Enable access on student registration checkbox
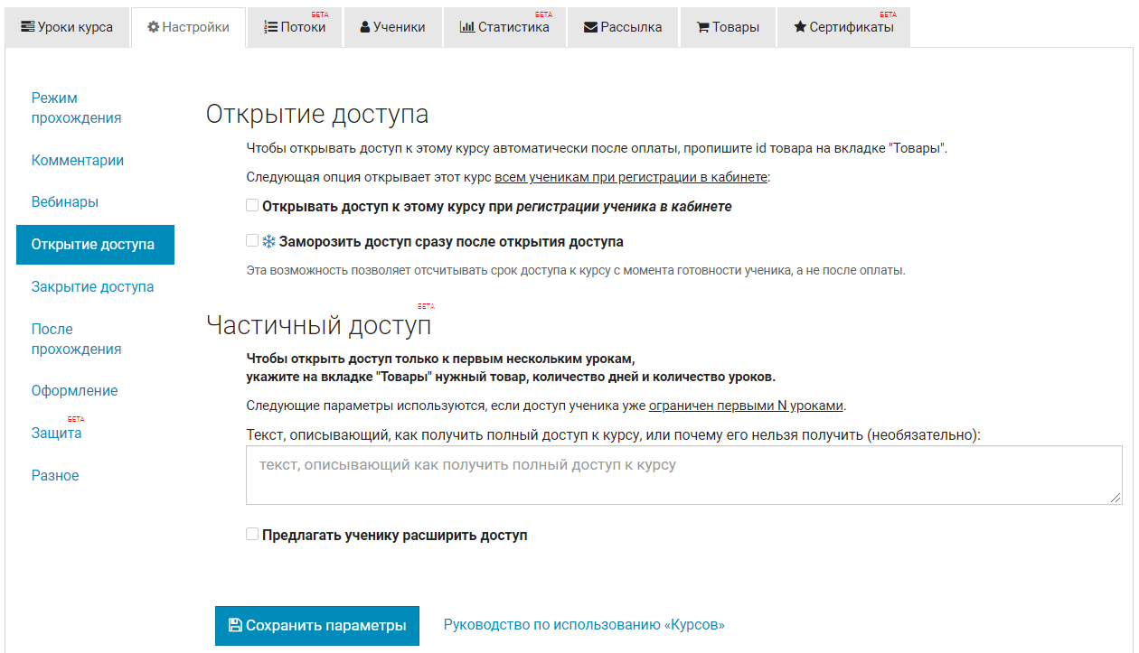 tap(252, 206)
